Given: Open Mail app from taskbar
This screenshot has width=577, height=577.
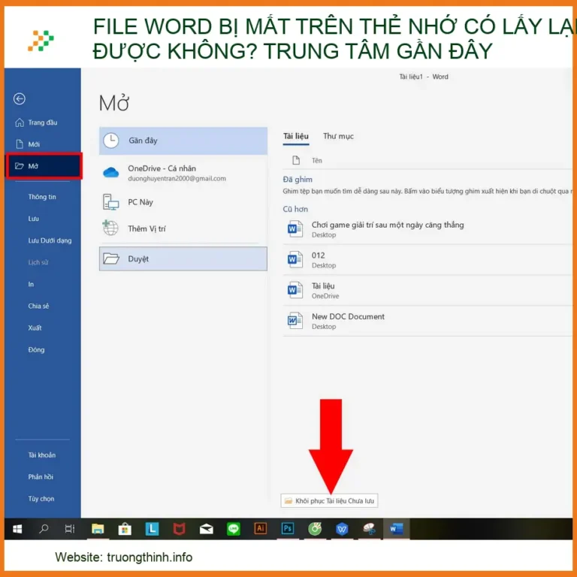Looking at the screenshot, I should tap(206, 529).
